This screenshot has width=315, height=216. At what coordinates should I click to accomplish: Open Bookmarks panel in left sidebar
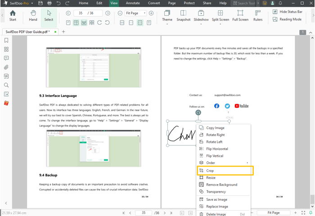6,40
